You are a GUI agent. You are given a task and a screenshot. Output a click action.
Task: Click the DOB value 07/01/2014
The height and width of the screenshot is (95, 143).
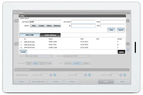[84, 42]
